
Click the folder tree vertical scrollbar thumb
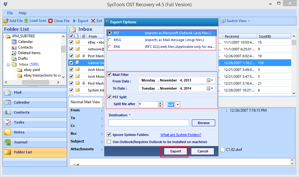[63, 49]
